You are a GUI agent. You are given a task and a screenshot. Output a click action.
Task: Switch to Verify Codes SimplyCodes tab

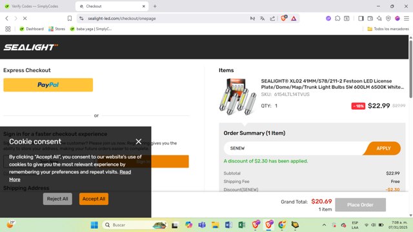[35, 6]
